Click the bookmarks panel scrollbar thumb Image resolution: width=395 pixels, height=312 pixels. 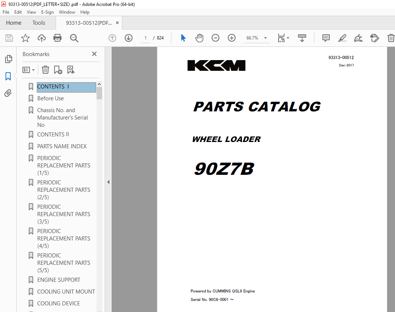click(99, 93)
